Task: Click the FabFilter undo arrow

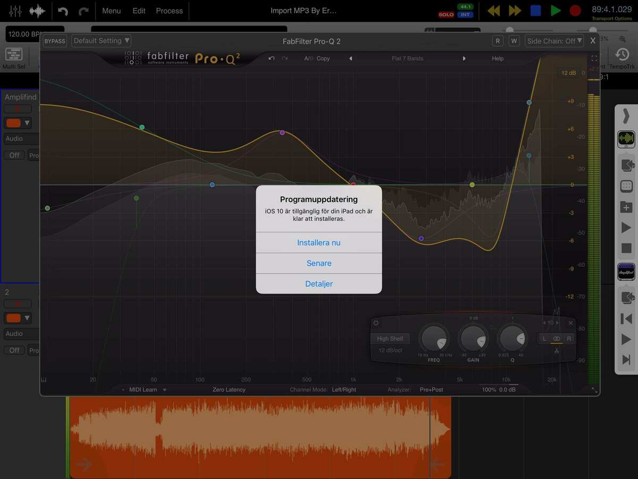Action: [272, 59]
